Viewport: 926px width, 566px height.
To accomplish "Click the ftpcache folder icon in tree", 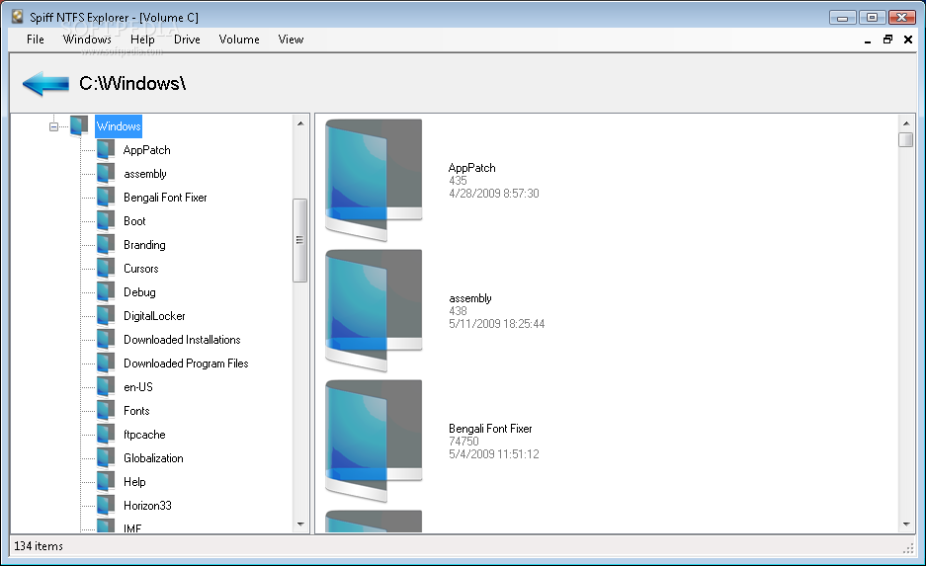I will (x=106, y=434).
